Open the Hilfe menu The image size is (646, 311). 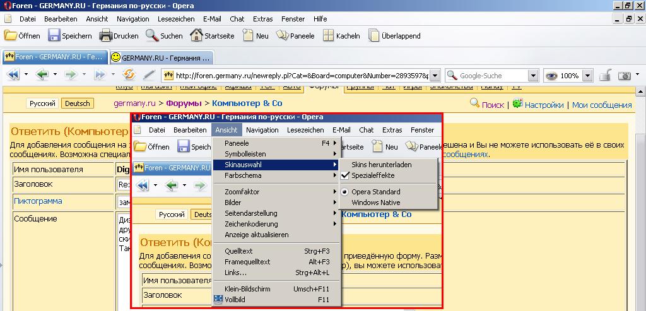pyautogui.click(x=320, y=18)
